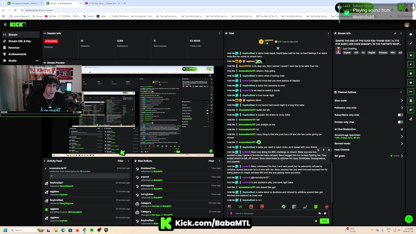This screenshot has width=416, height=234.
Task: Open Channel Actions three-dot options menu
Action: [401, 92]
